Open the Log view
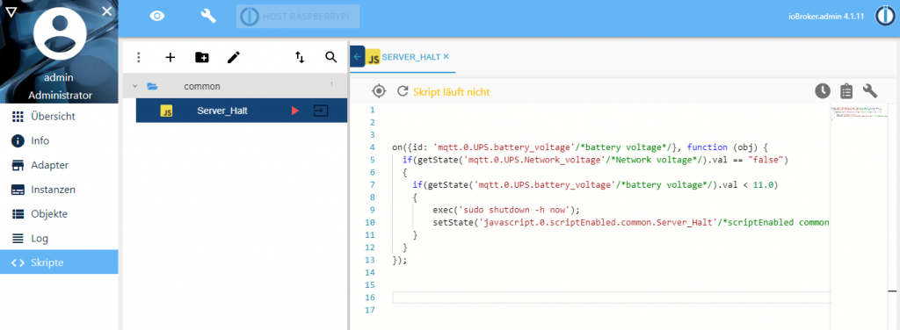The width and height of the screenshot is (900, 330). (x=59, y=239)
